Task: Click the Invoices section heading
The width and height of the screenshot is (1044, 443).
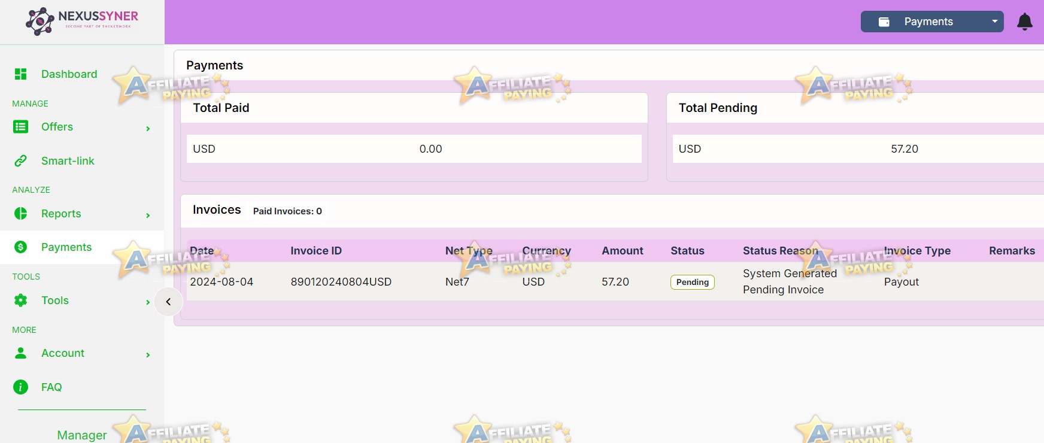Action: click(217, 210)
